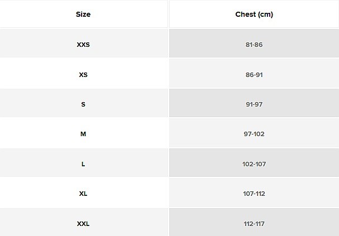This screenshot has width=339, height=236.
Task: Select the XL size cell
Action: click(x=83, y=194)
